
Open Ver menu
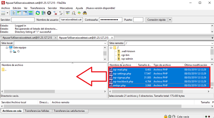(x=26, y=8)
